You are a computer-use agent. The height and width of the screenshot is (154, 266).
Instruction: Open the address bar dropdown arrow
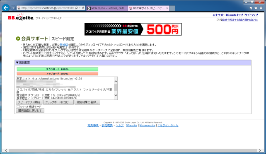tap(80, 8)
